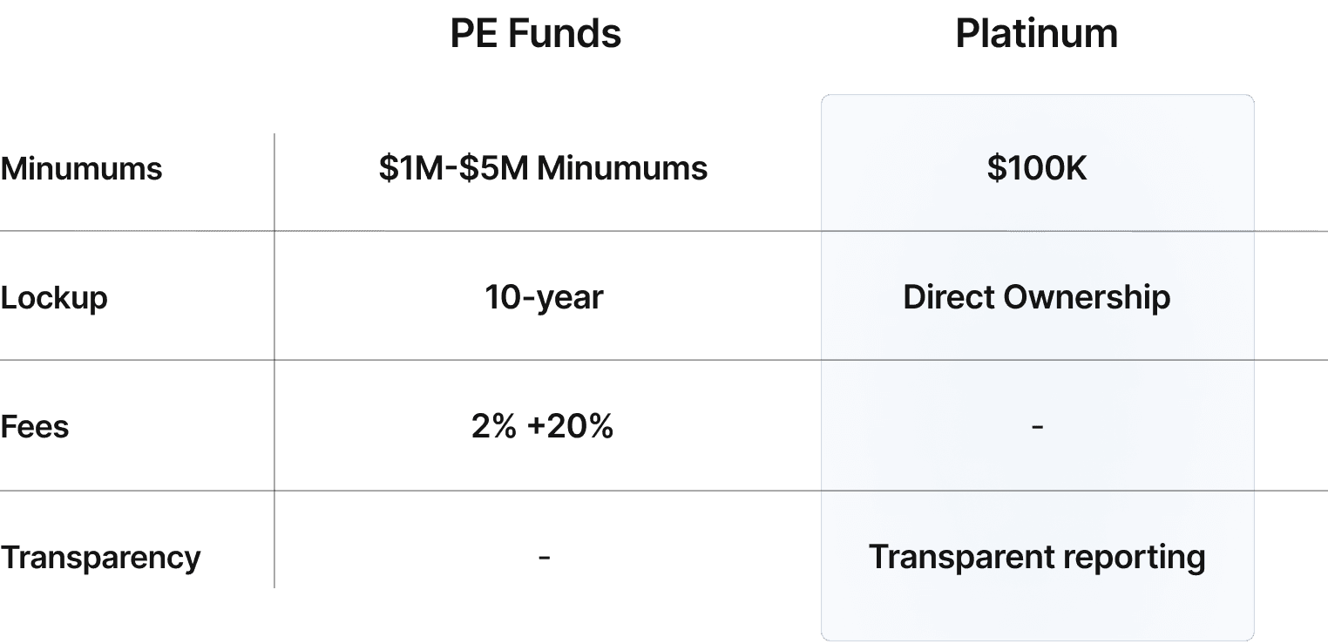Select the Platinum column header

tap(1036, 35)
